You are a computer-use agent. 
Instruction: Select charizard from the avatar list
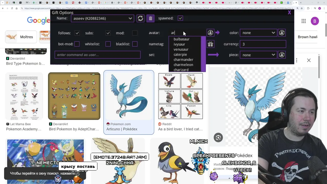181,70
